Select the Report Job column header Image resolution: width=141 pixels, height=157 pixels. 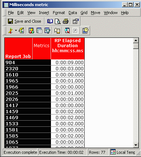pos(19,49)
